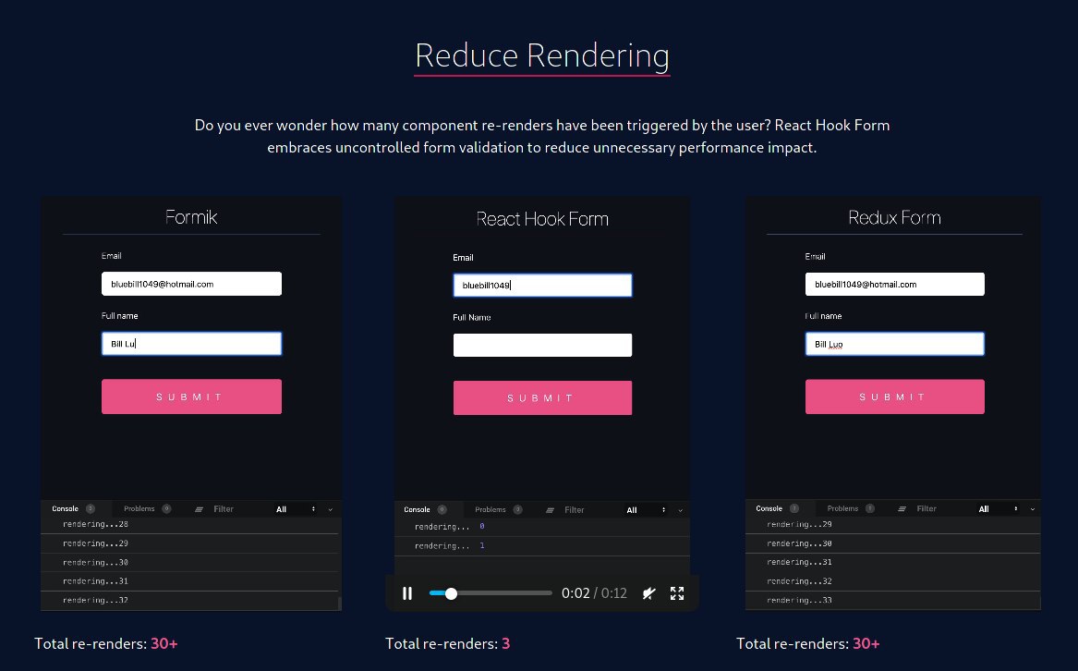Viewport: 1078px width, 671px height.
Task: Collapse Redux Form console with the chevron
Action: click(x=1033, y=508)
